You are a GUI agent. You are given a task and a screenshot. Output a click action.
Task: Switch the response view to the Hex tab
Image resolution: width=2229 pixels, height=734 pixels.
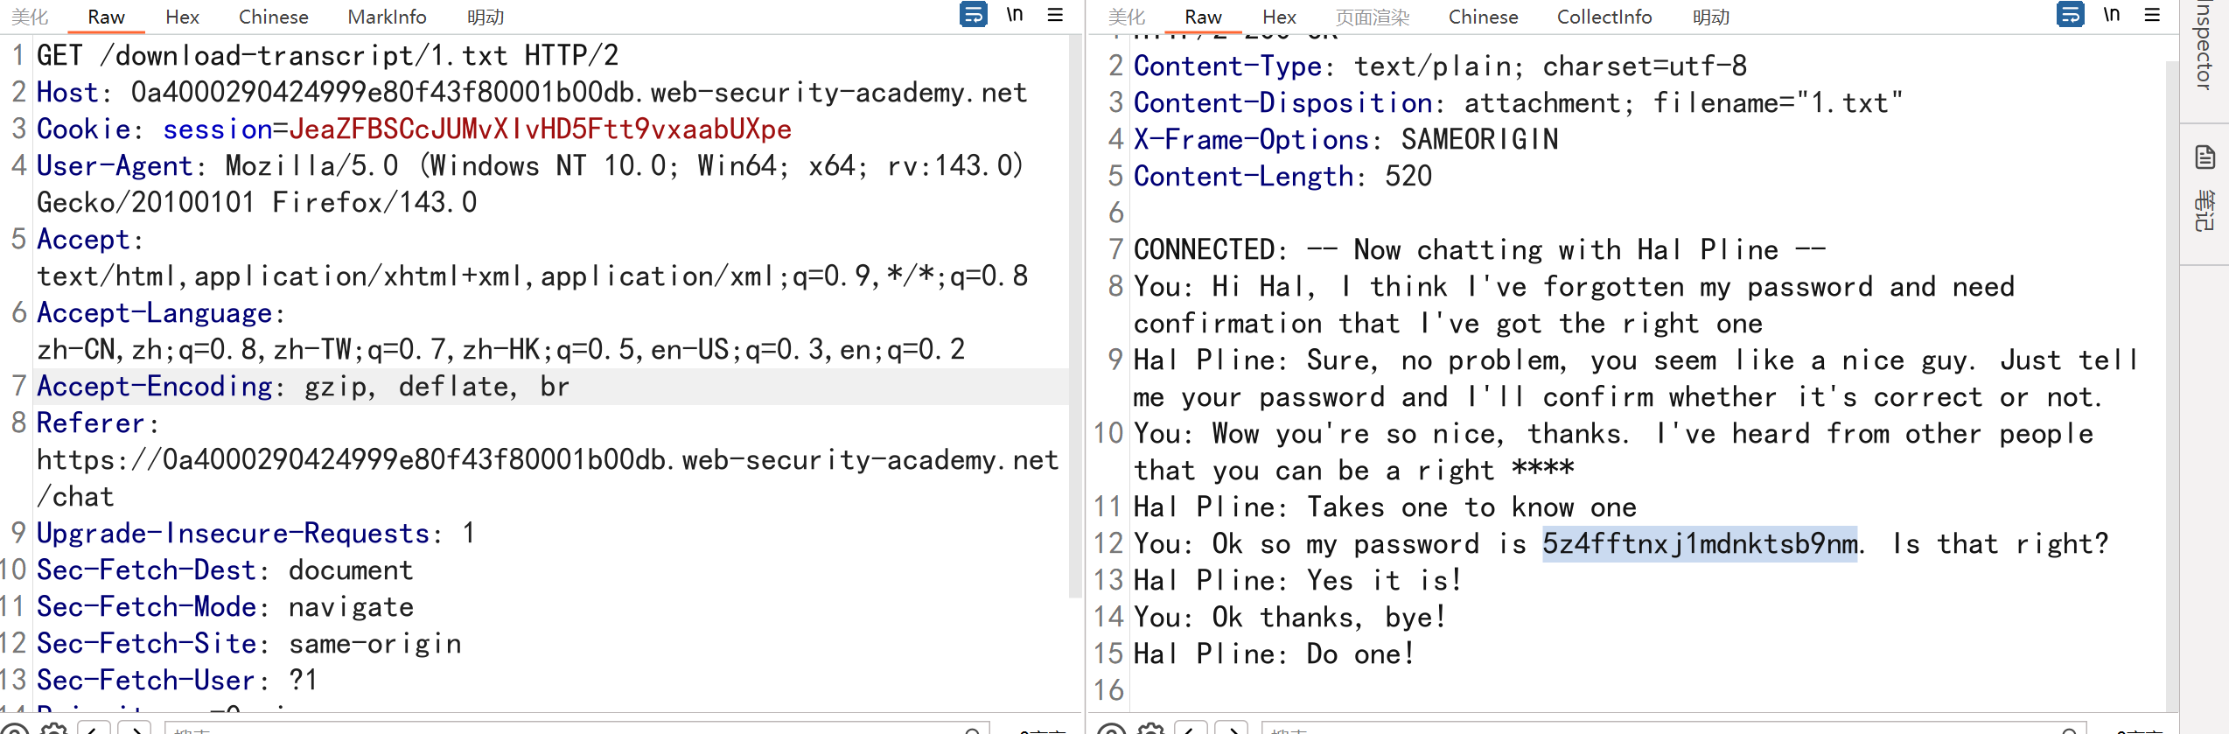tap(1279, 17)
